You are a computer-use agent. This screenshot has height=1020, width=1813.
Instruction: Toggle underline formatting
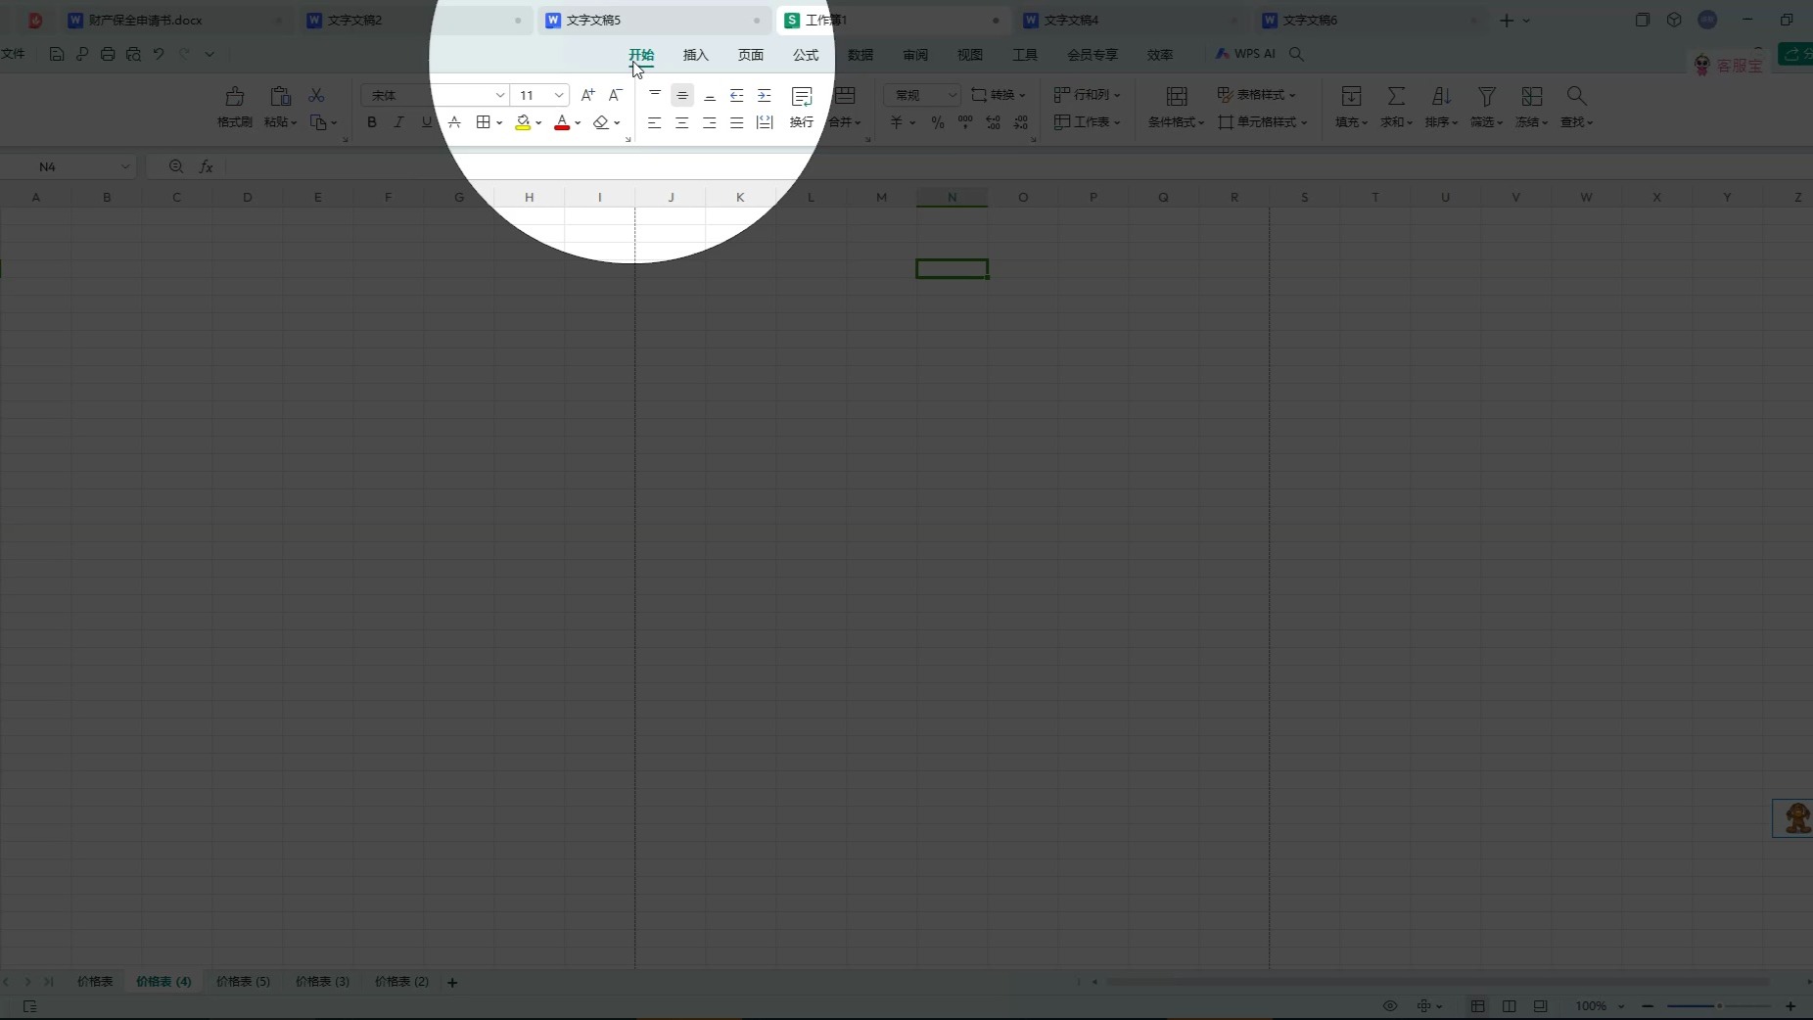(427, 122)
